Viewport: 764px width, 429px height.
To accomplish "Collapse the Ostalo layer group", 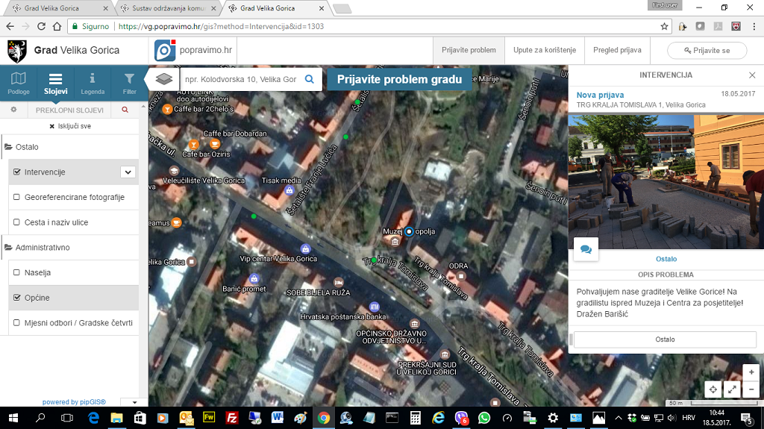I will click(x=22, y=147).
